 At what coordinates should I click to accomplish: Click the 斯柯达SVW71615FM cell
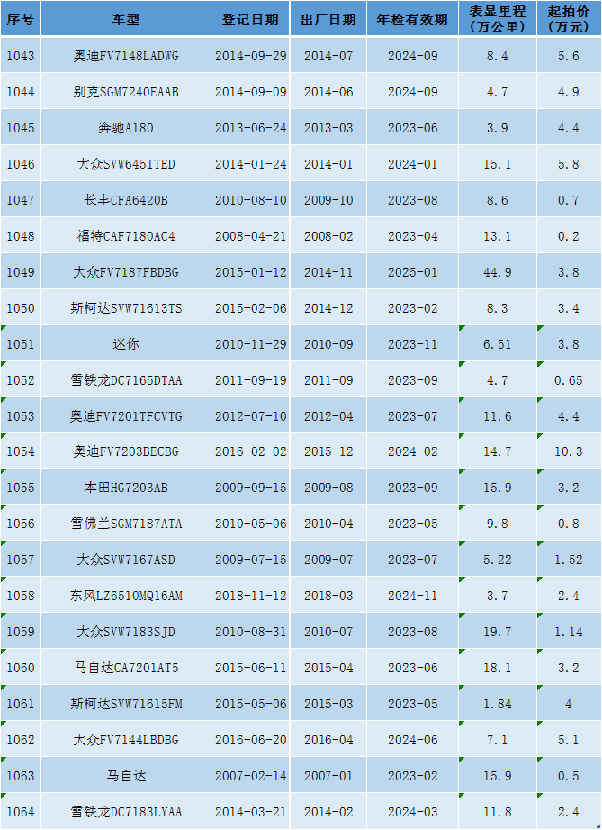click(126, 703)
